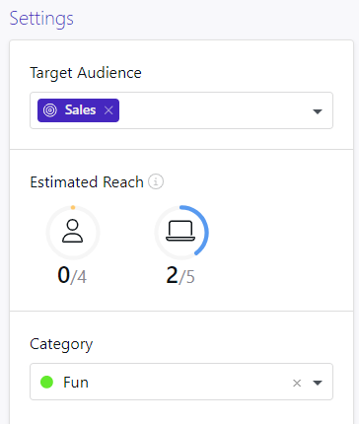
Task: Click the Settings heading
Action: click(41, 19)
